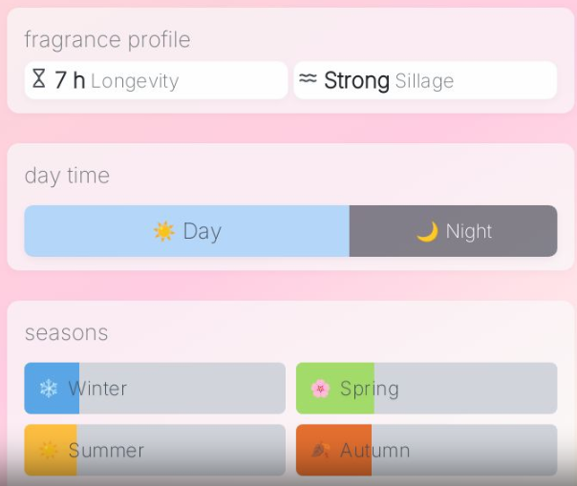The width and height of the screenshot is (577, 486).
Task: Select the Spring season bar
Action: (426, 389)
